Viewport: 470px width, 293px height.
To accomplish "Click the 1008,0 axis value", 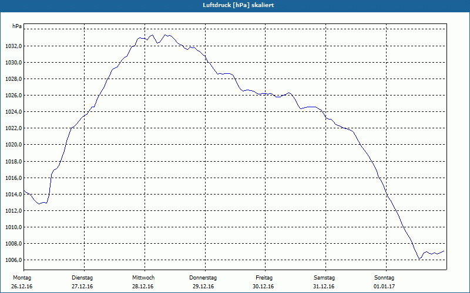I will pos(12,244).
